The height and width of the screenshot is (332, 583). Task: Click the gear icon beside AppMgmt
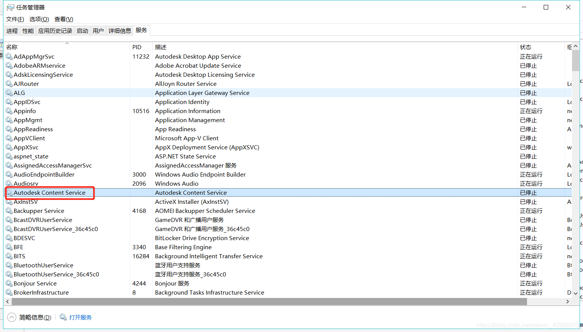coord(9,120)
